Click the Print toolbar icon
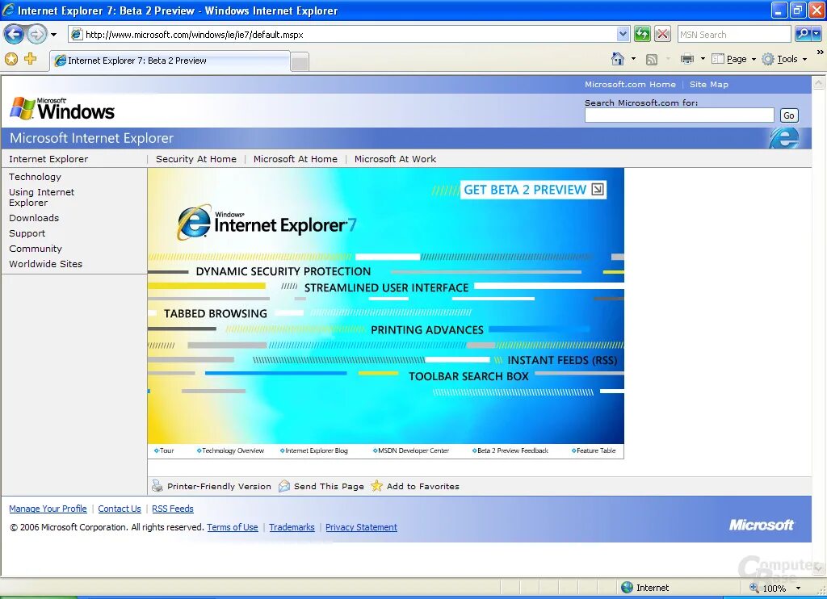 [x=686, y=59]
